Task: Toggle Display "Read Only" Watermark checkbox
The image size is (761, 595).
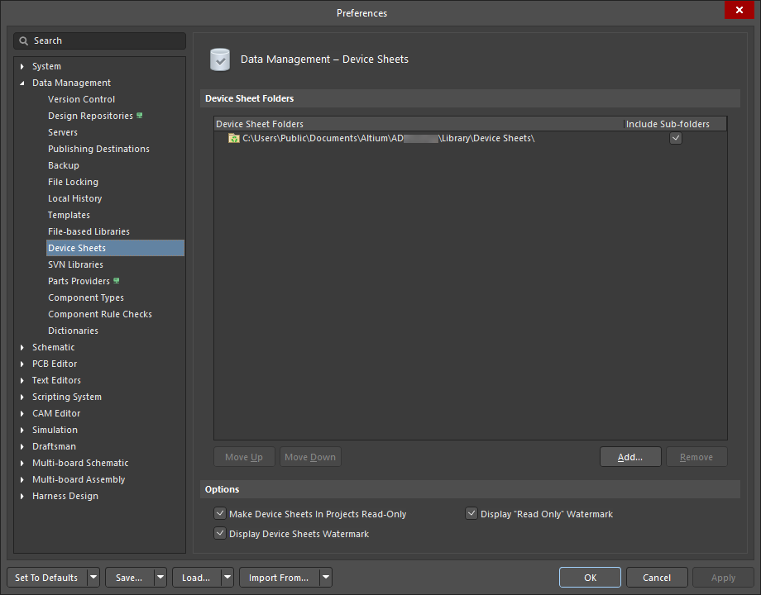Action: [471, 513]
